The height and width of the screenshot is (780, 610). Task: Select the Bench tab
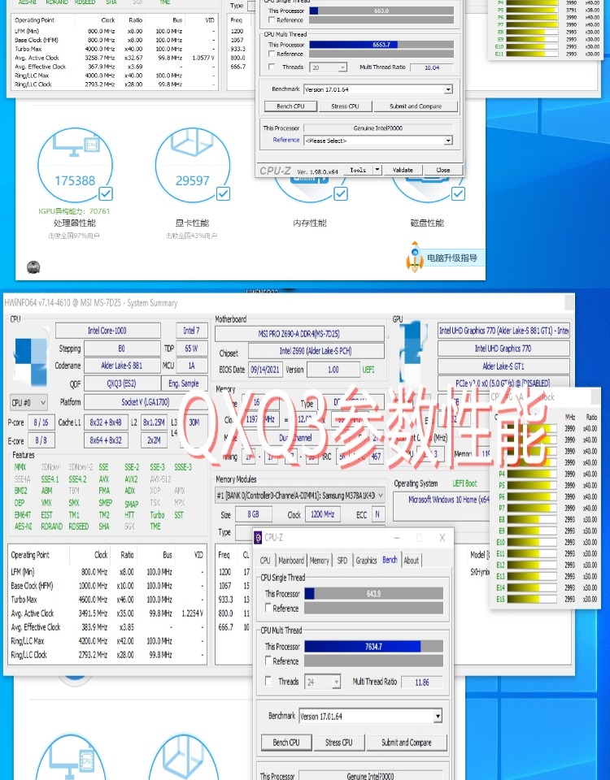(x=390, y=560)
